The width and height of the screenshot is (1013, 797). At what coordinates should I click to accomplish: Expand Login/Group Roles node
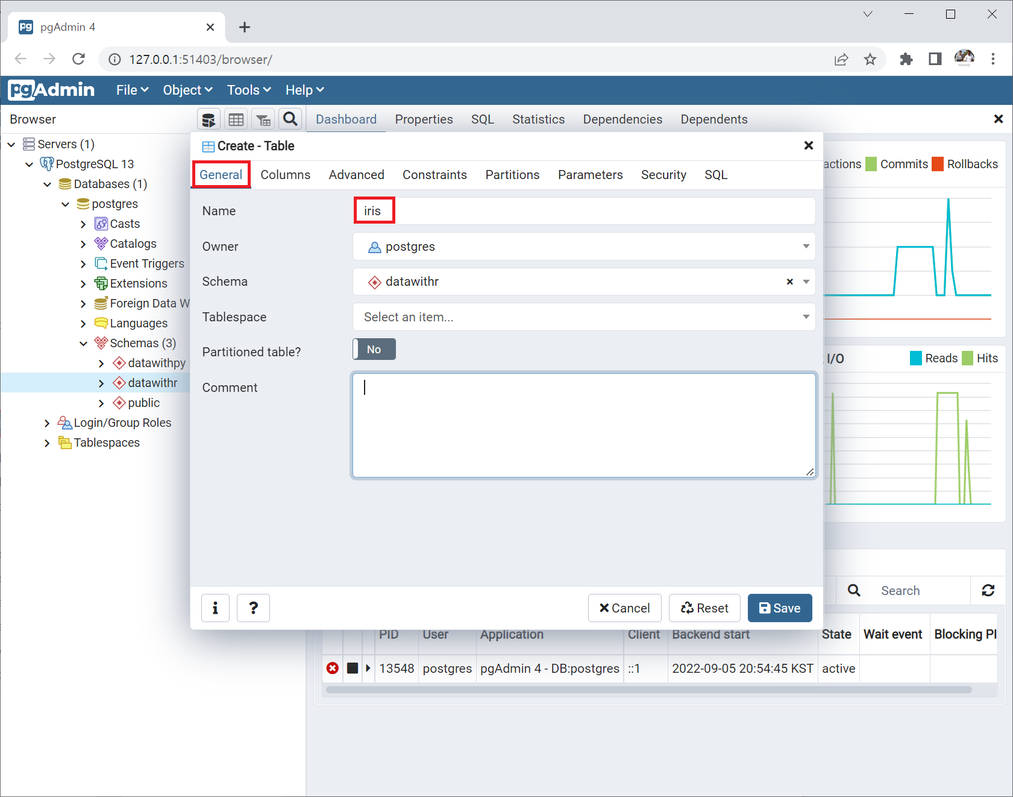(x=47, y=423)
